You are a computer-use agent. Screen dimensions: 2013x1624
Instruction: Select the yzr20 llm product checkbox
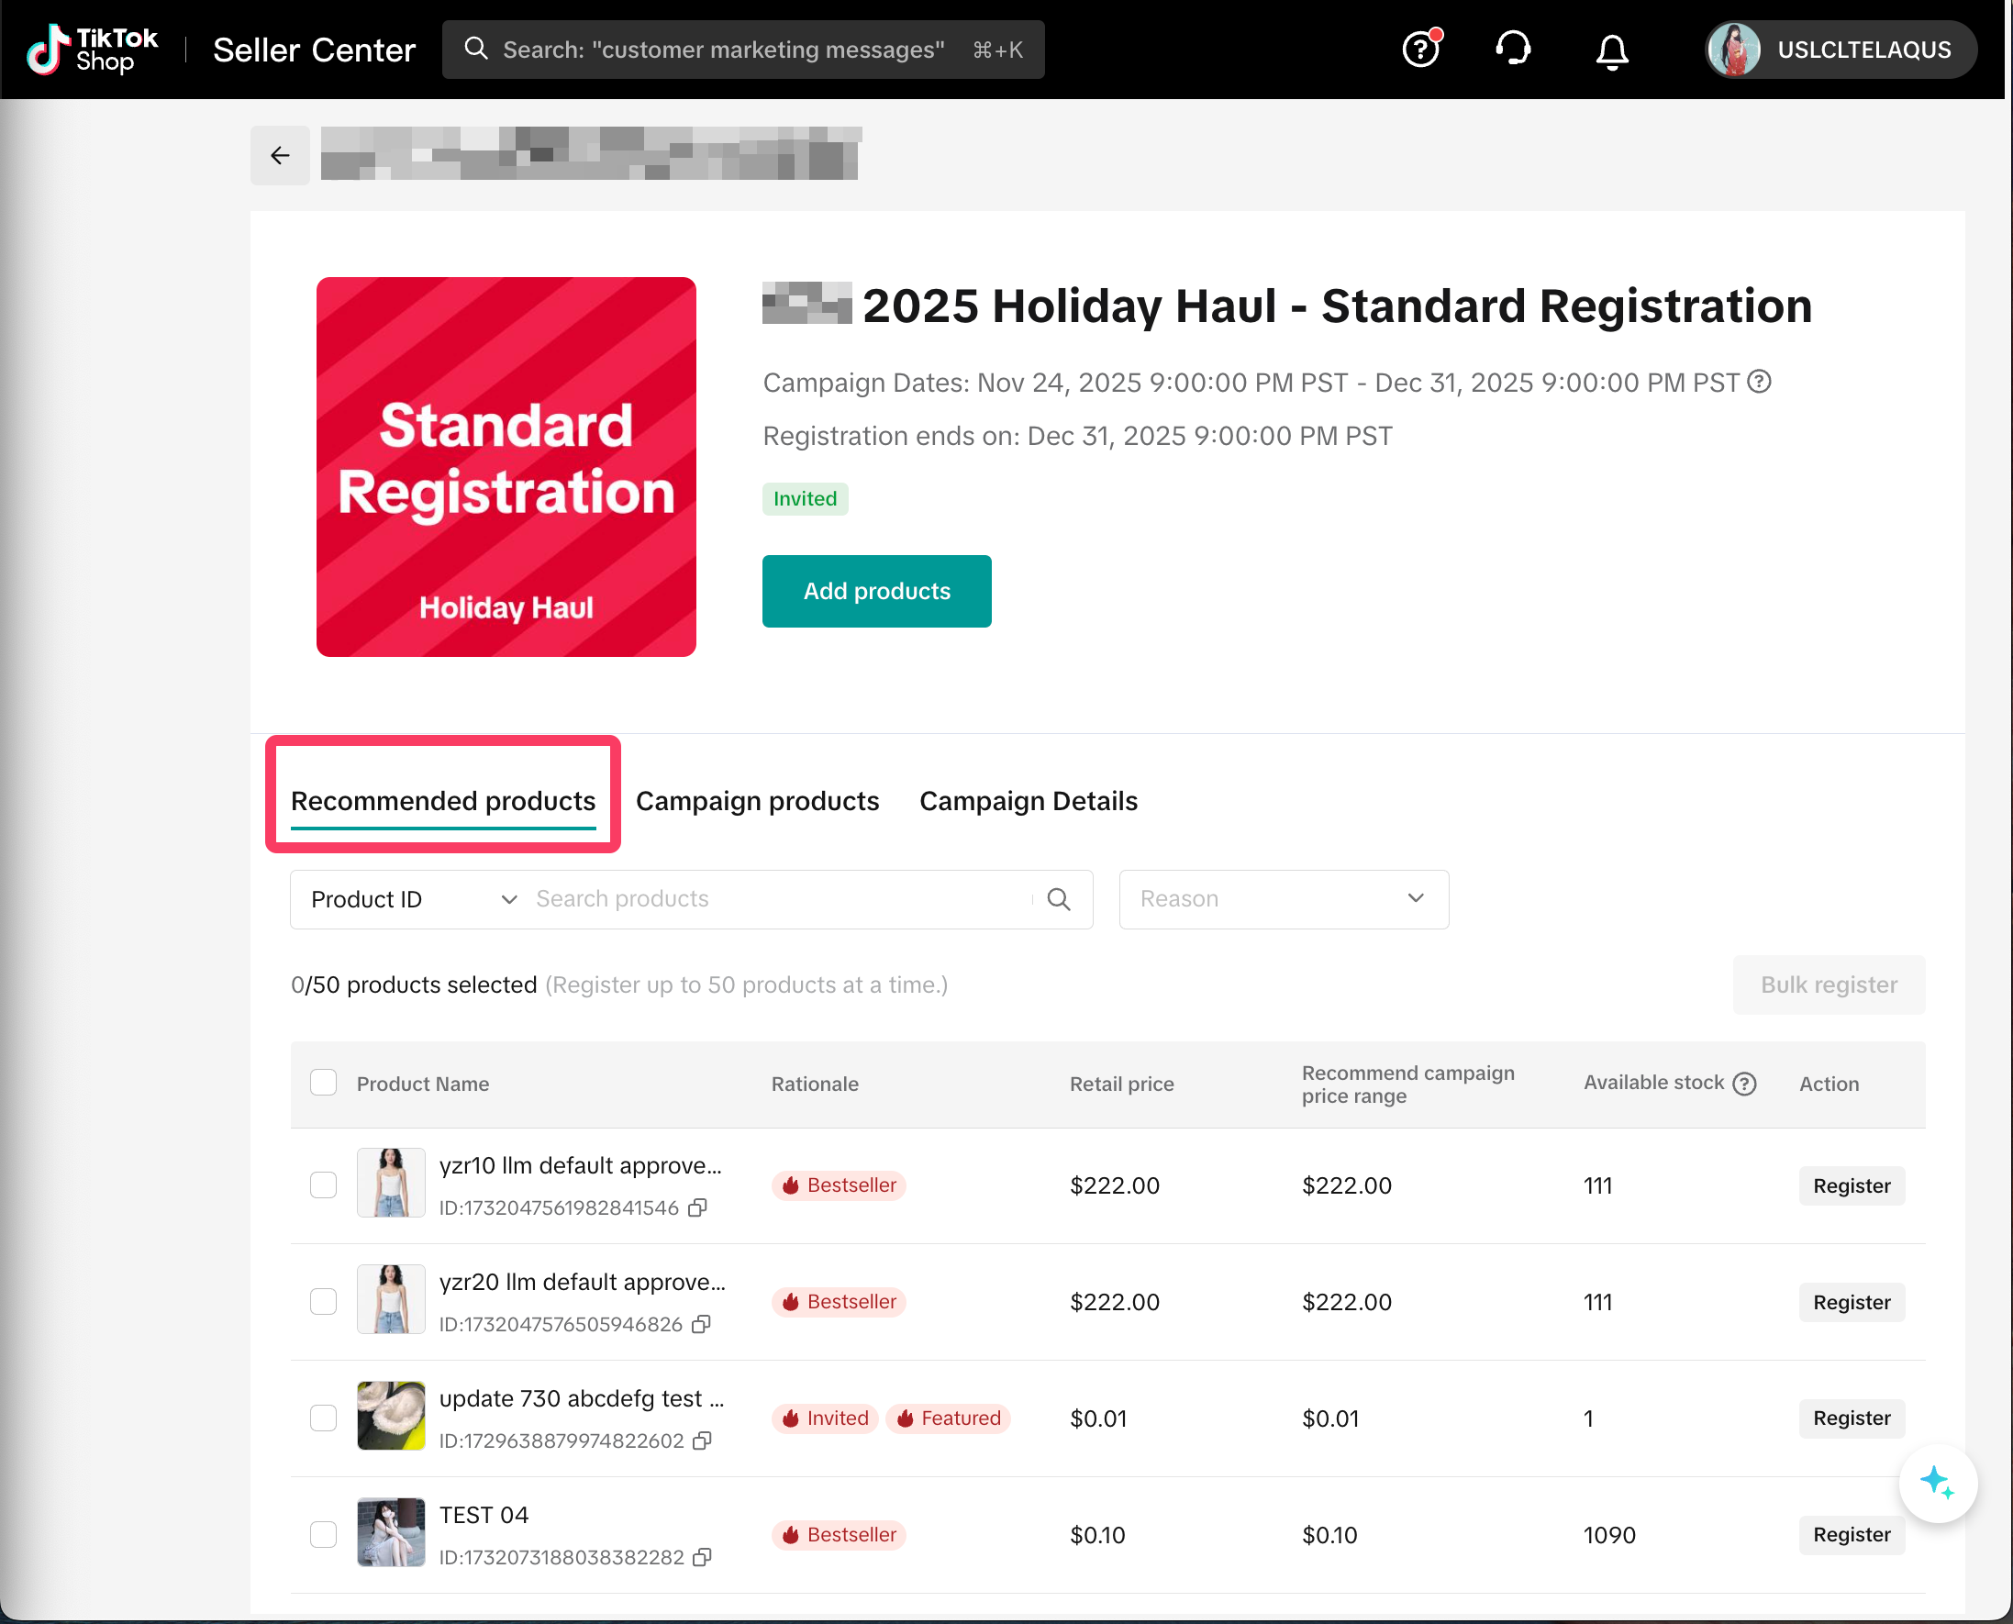[323, 1301]
